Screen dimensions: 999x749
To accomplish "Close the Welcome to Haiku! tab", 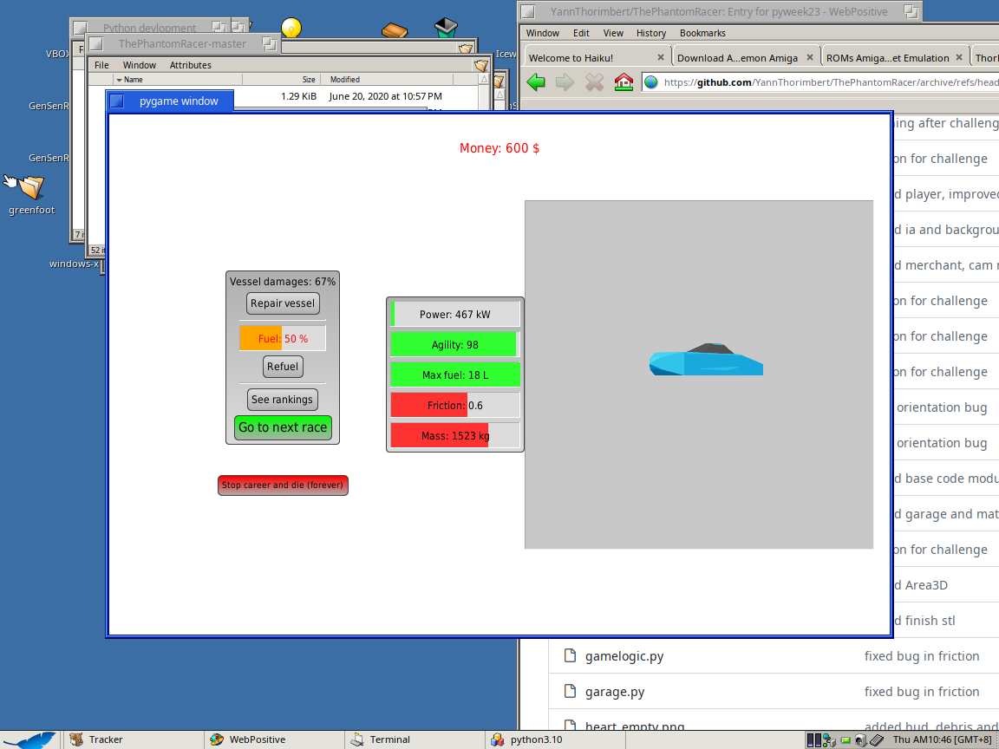I will click(x=660, y=58).
